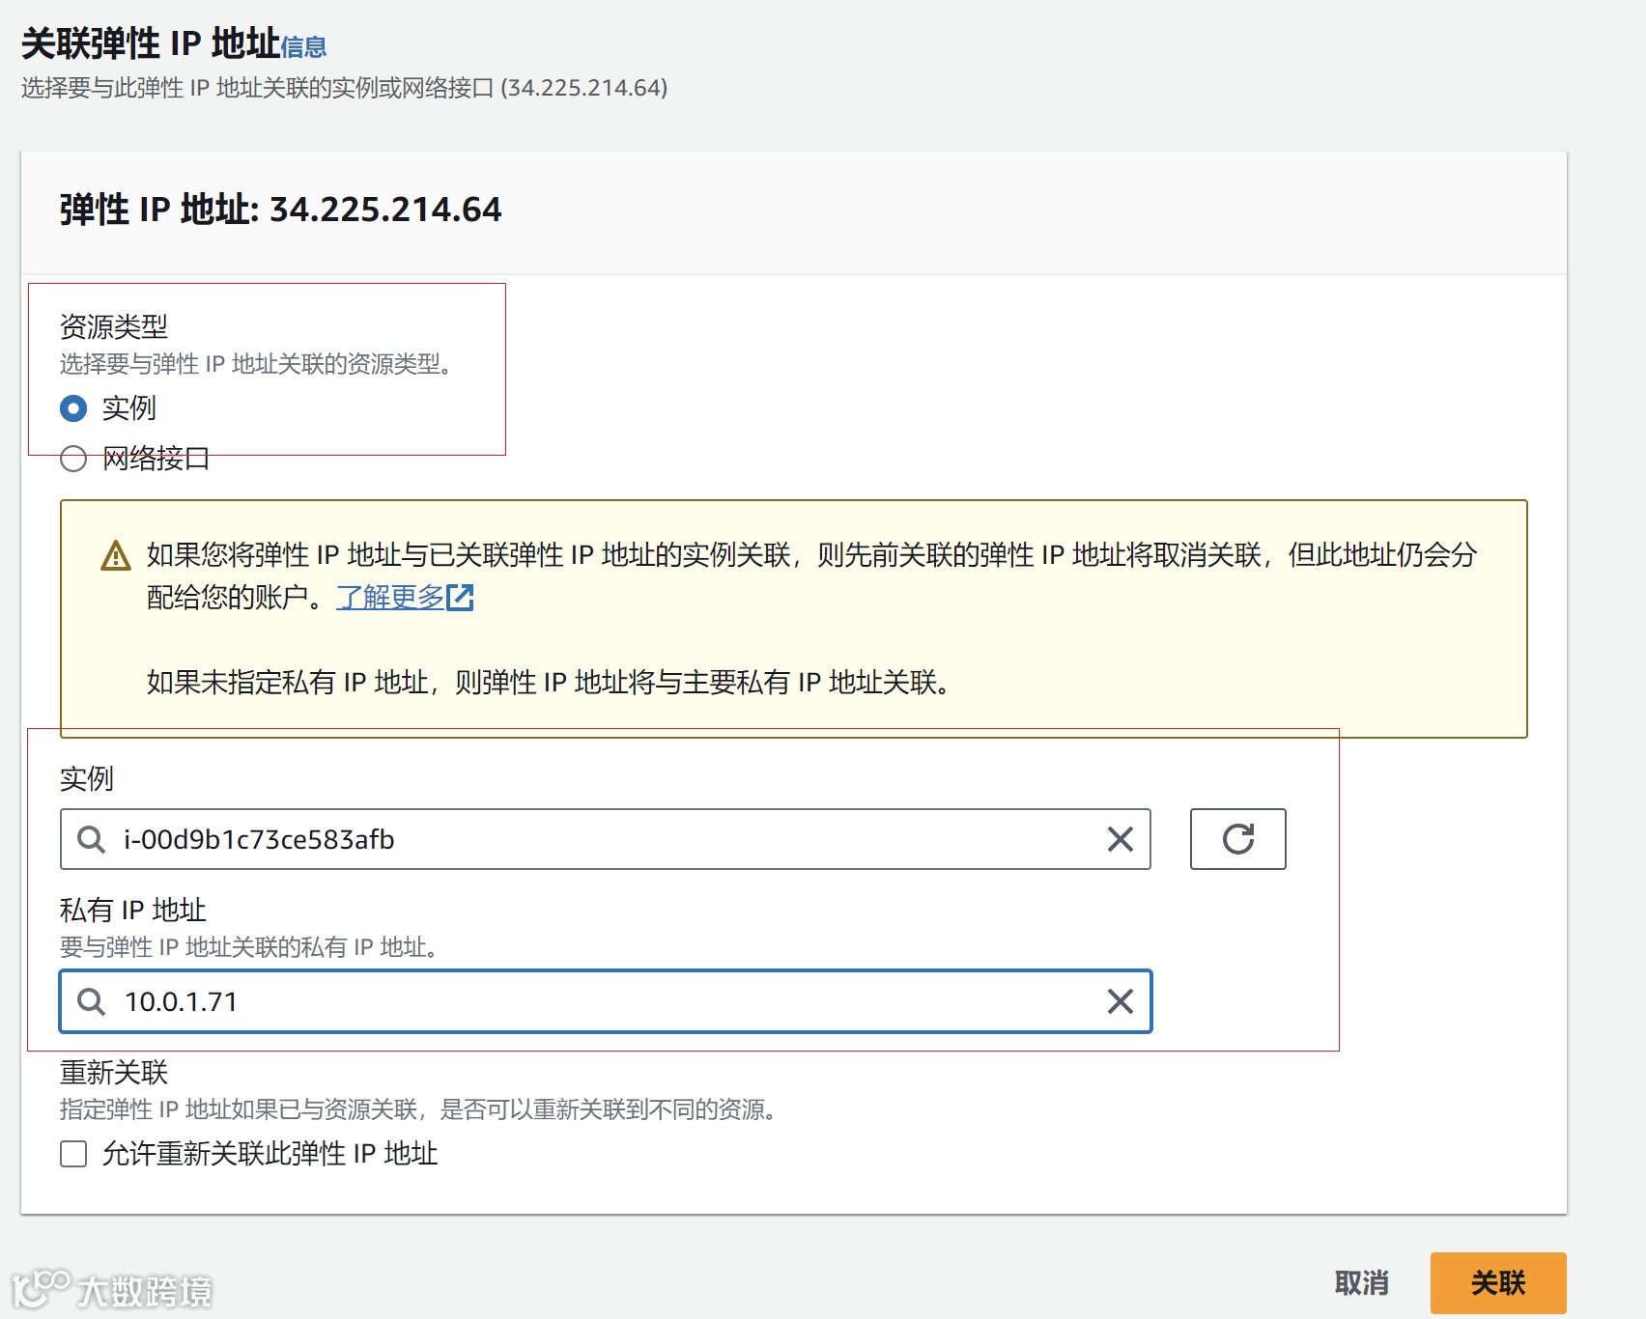Click the search icon in private IP field
Image resolution: width=1646 pixels, height=1319 pixels.
pos(92,1001)
